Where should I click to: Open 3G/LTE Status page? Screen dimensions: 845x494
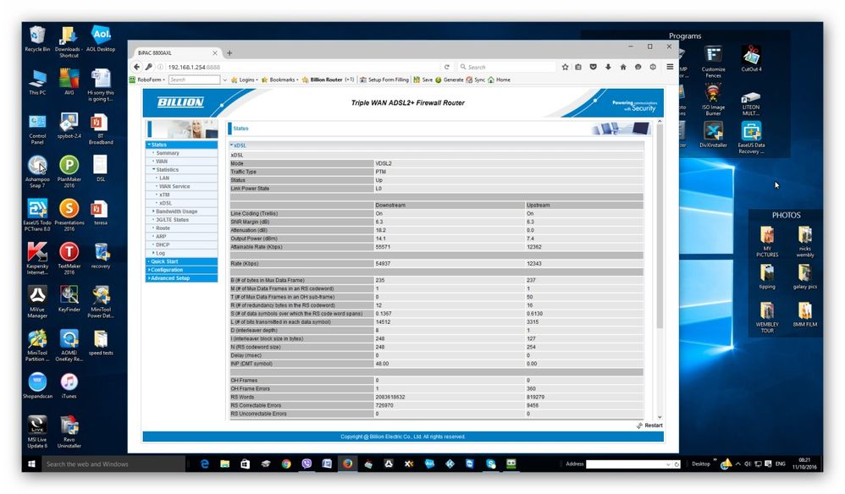point(172,220)
